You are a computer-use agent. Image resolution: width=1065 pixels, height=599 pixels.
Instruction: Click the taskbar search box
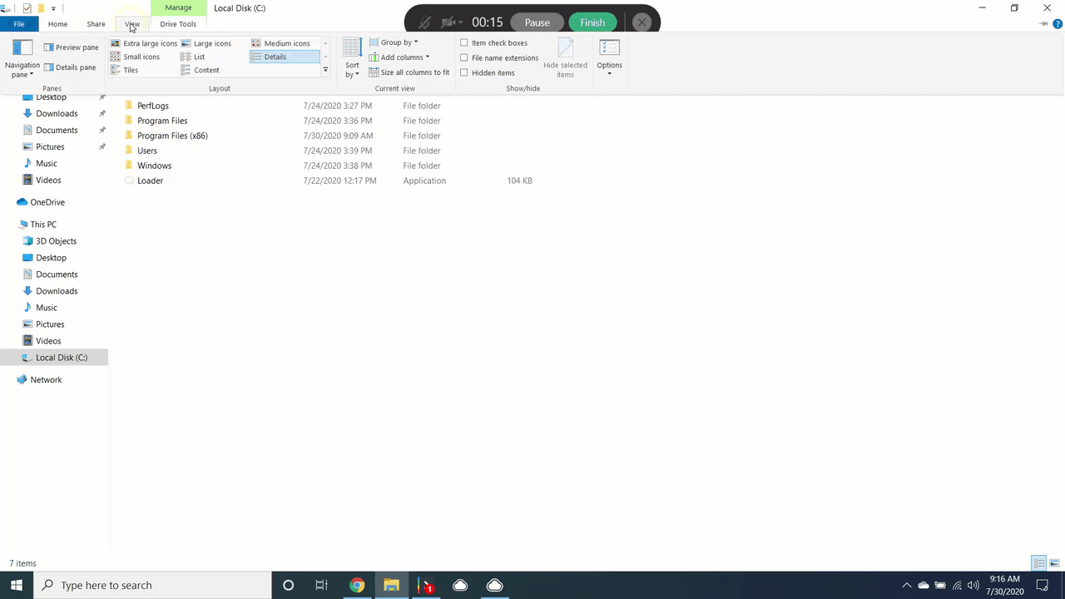[x=152, y=585]
